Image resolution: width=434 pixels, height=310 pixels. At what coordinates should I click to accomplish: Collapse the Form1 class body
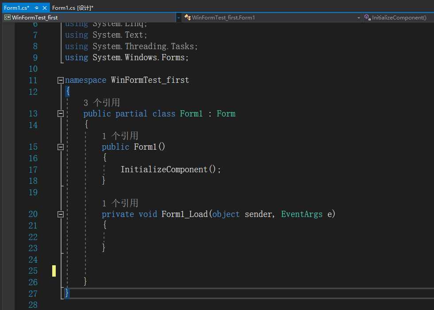(x=60, y=113)
